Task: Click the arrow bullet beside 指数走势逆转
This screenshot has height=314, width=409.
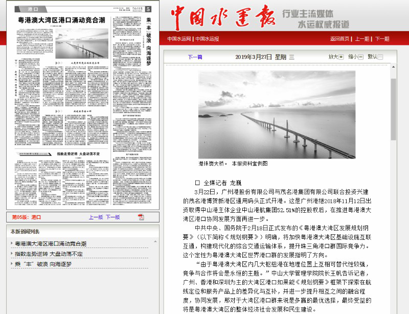Action: [x=12, y=254]
